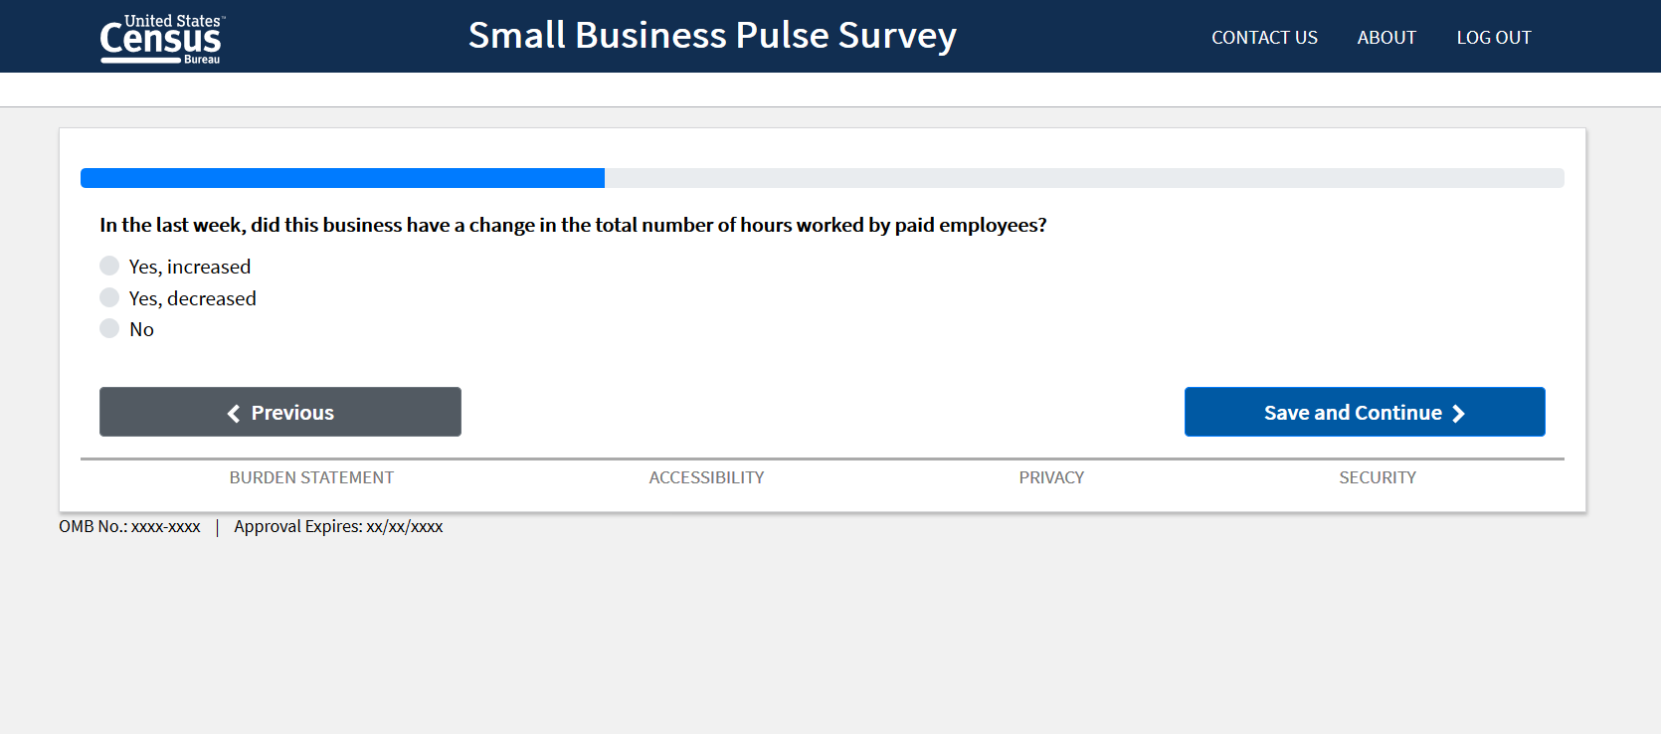Click the Save and Continue button text
This screenshot has width=1661, height=734.
tap(1353, 413)
